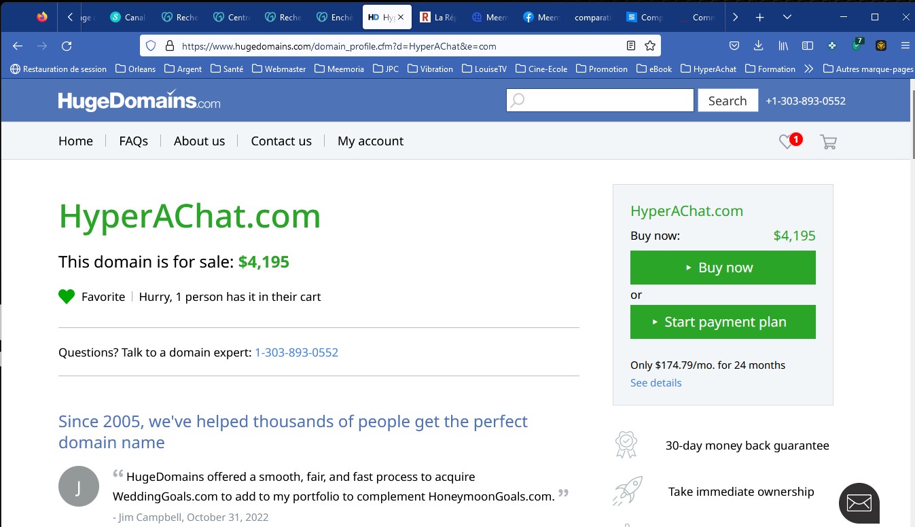Open the shopping cart icon
This screenshot has height=527, width=915.
(x=828, y=141)
